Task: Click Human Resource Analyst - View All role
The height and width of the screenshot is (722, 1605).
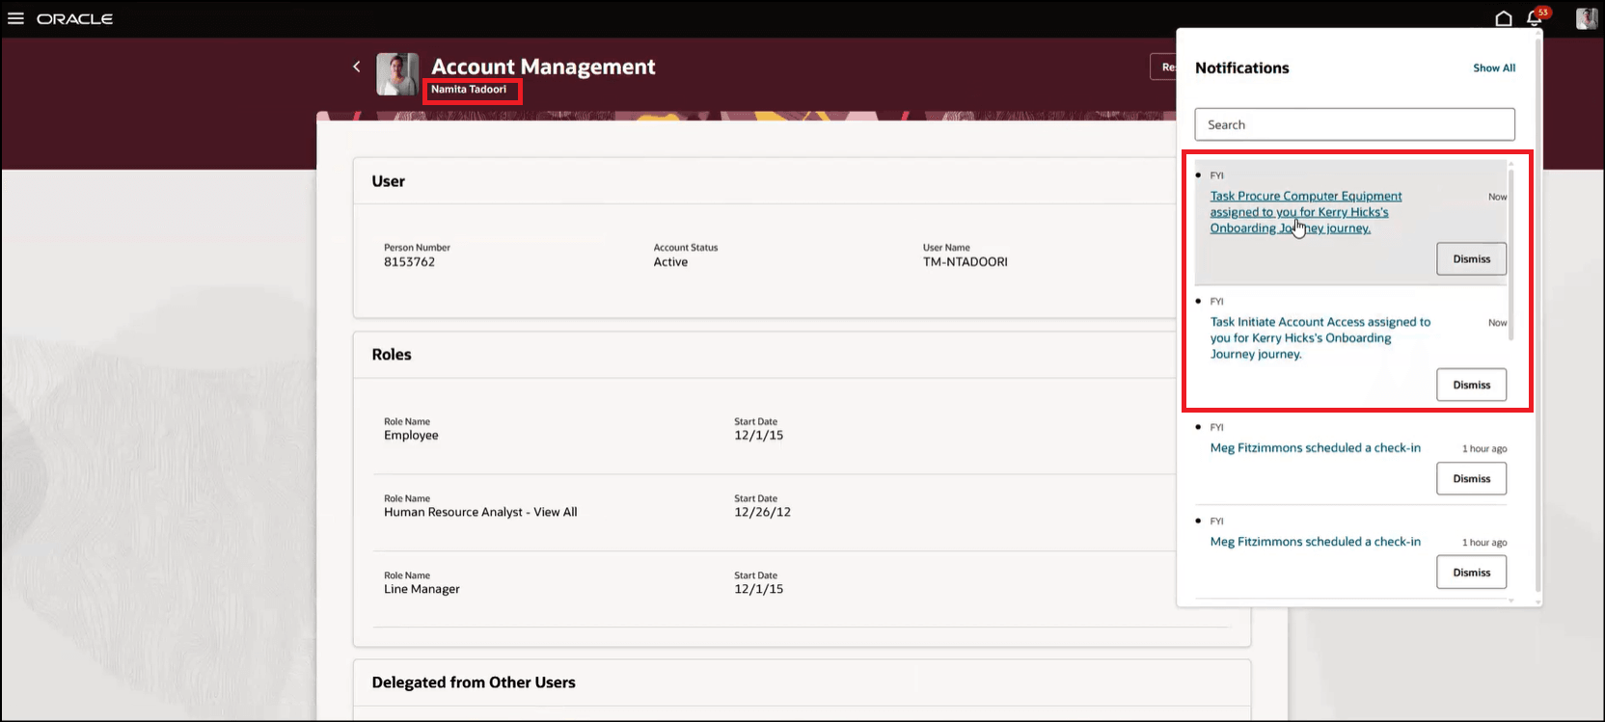Action: click(x=480, y=513)
